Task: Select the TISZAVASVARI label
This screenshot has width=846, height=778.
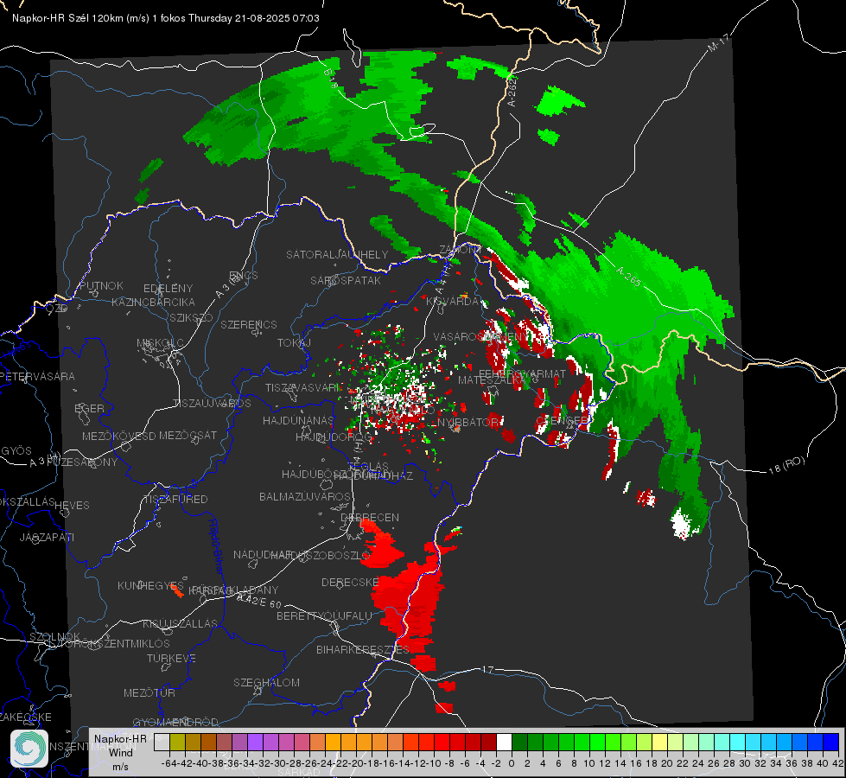Action: 302,387
